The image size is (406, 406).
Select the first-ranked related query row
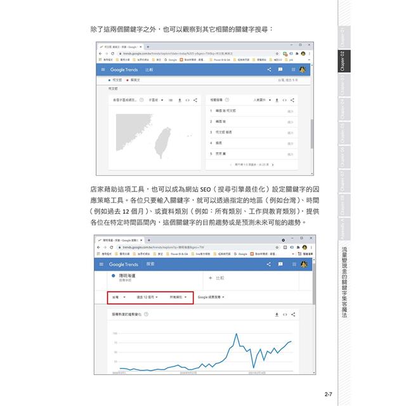(251, 111)
